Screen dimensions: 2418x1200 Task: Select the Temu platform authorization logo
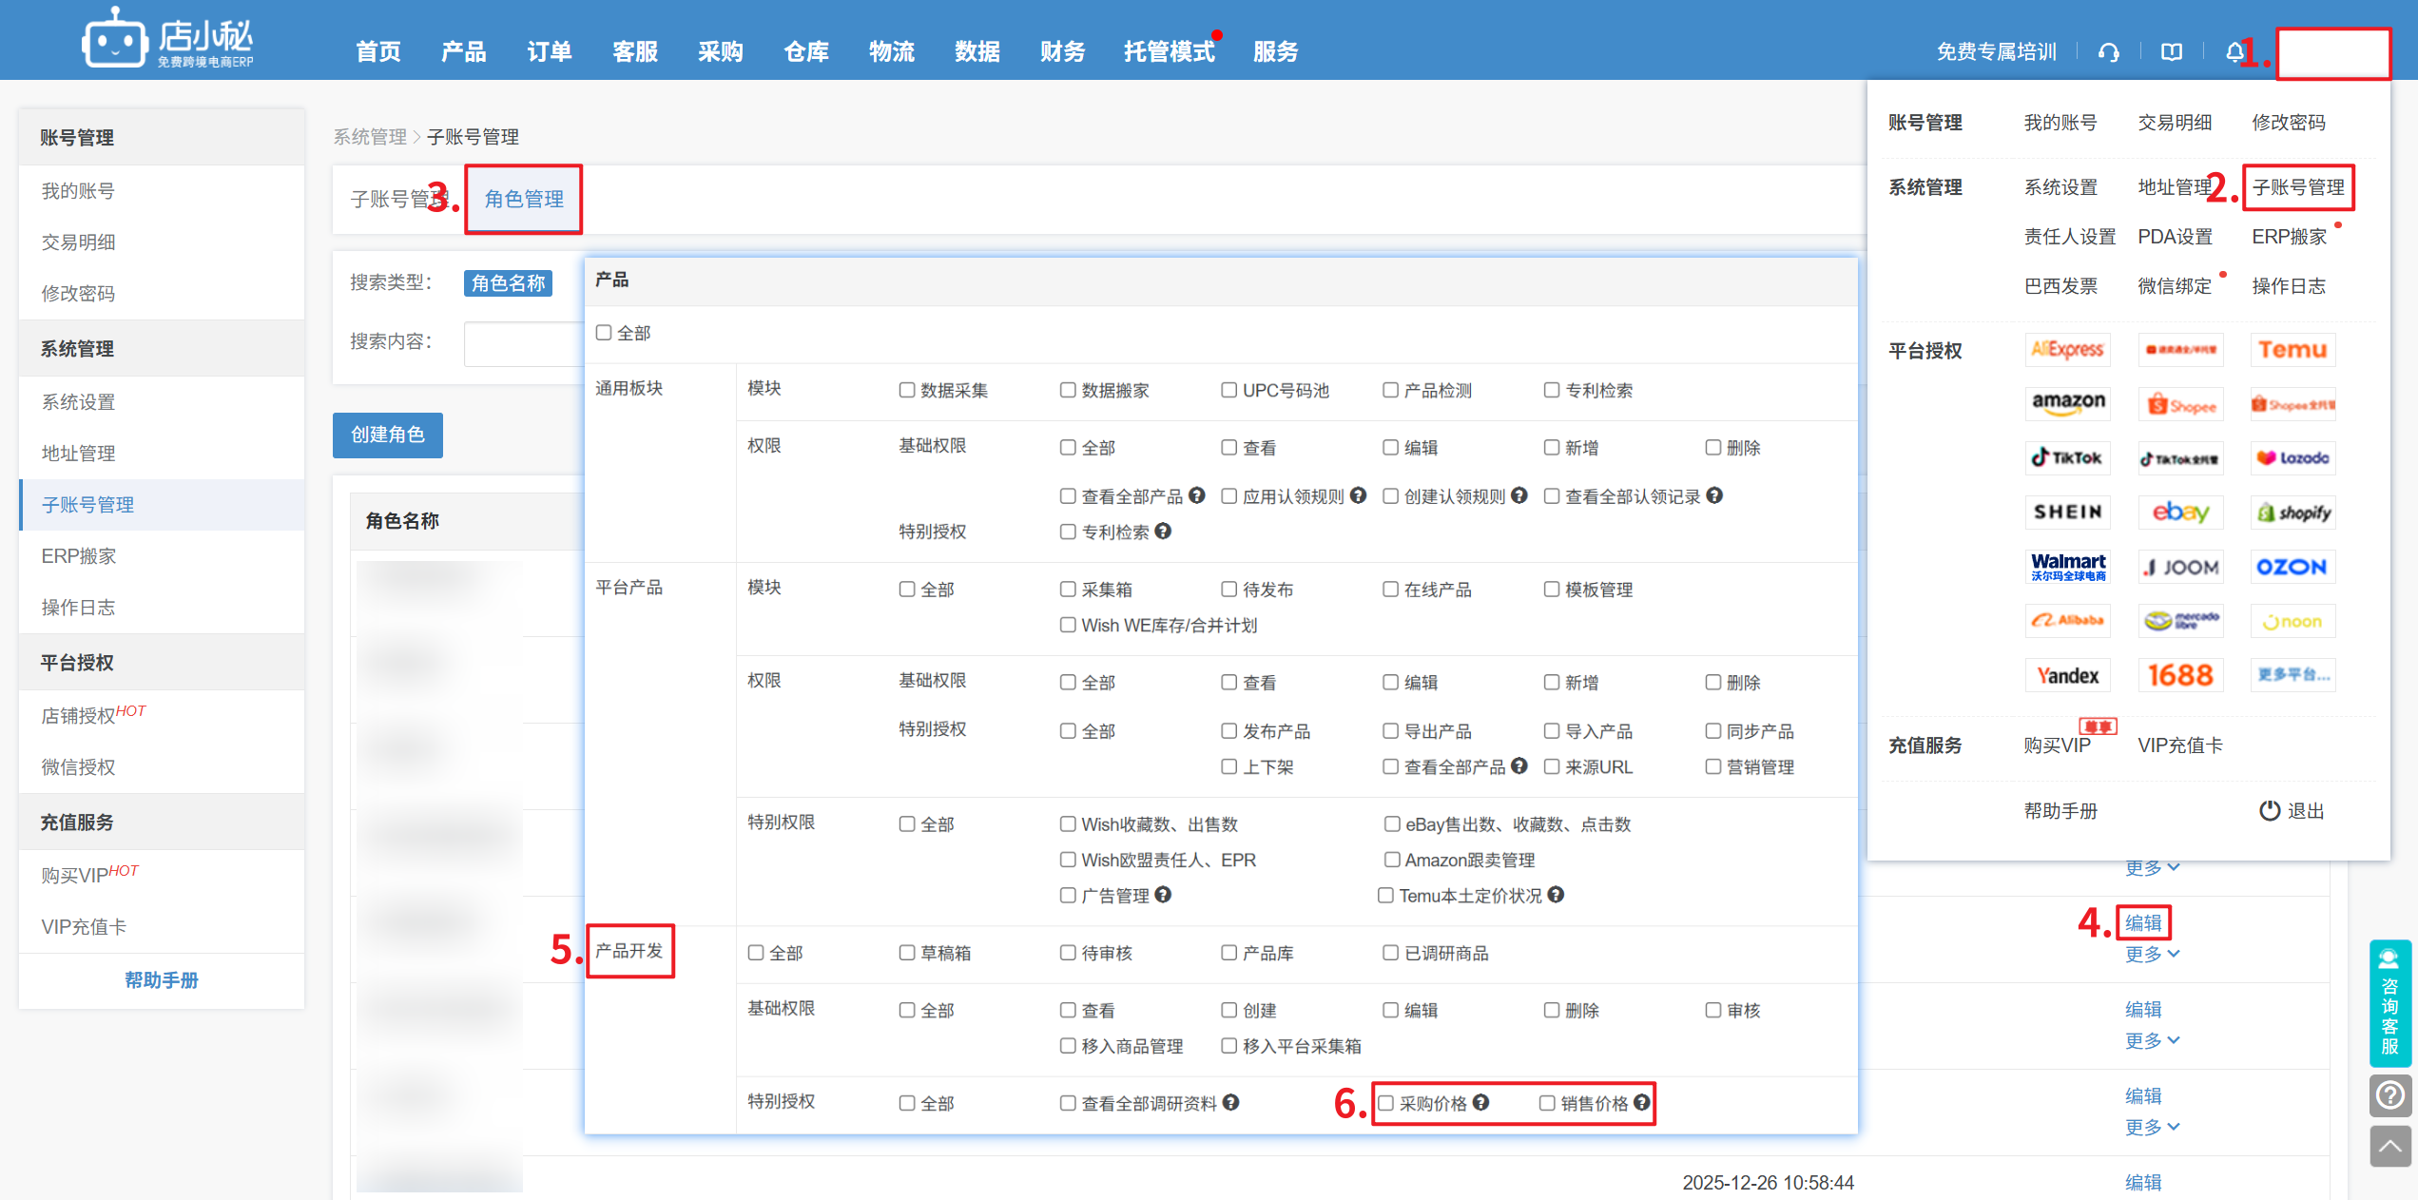pos(2292,350)
